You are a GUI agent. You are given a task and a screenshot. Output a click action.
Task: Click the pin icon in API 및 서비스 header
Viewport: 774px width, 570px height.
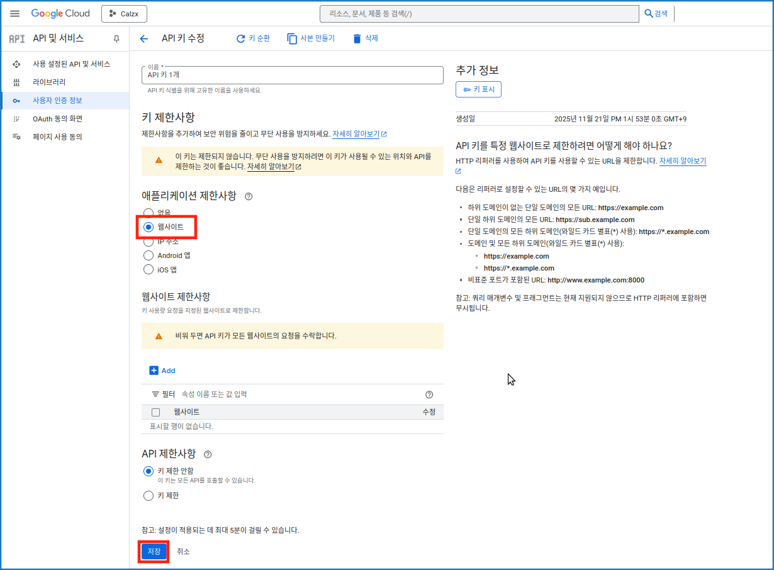116,39
